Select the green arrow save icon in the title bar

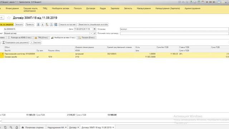[x=191, y=2]
